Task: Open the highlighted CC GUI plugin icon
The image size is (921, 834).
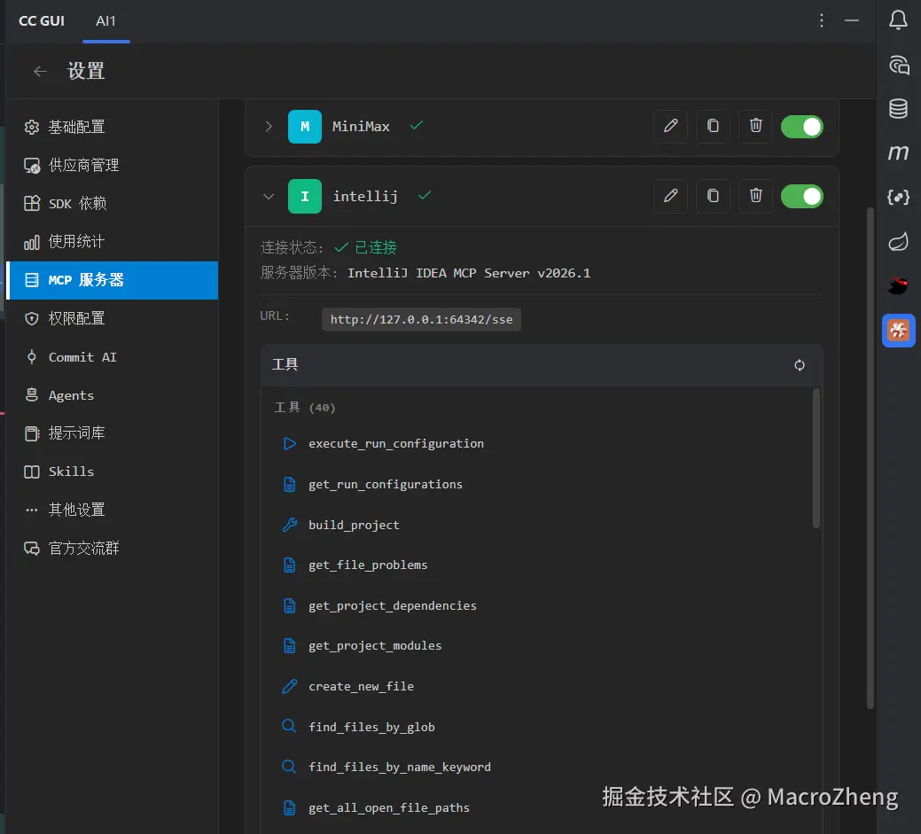Action: (x=898, y=331)
